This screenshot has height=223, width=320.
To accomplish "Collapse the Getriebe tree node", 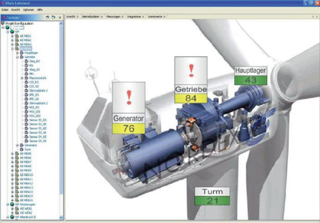I will (x=18, y=57).
